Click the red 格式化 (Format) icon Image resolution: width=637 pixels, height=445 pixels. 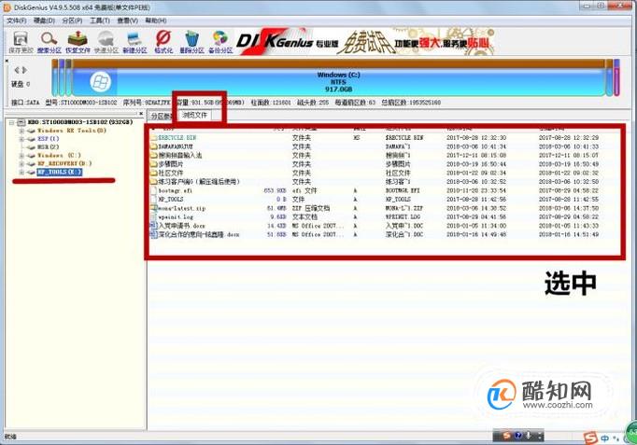point(163,42)
